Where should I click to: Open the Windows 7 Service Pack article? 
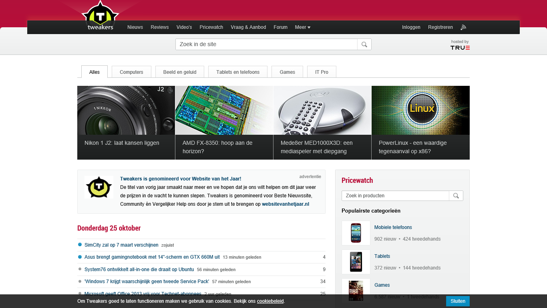[147, 282]
